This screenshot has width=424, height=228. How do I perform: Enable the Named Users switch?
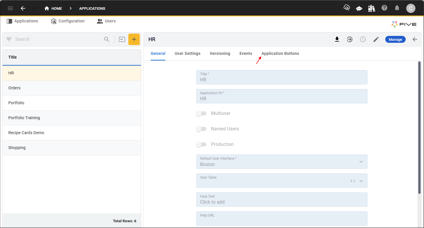pyautogui.click(x=201, y=129)
